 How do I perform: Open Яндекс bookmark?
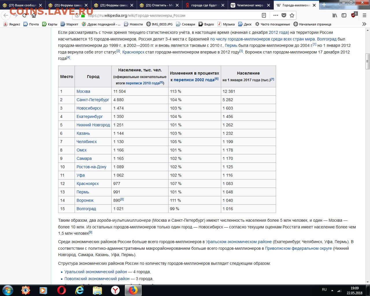pos(12,24)
